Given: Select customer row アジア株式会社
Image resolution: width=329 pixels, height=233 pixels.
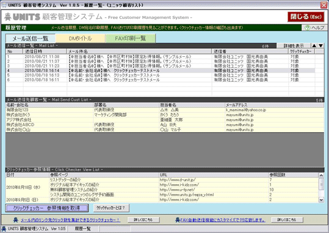Looking at the screenshot, I should click(165, 120).
